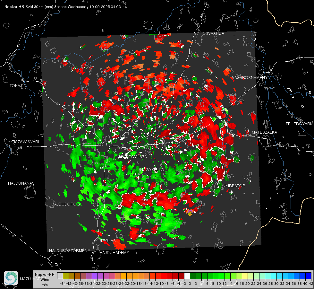Select the partially cut FEHÉRGYARMAT label

click(300, 124)
